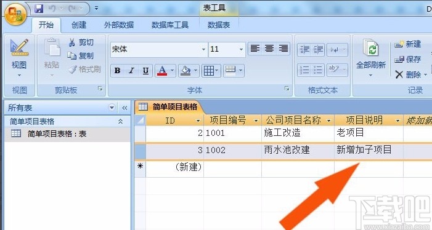Open ID column filter dropdown
The height and width of the screenshot is (230, 432).
coord(198,121)
